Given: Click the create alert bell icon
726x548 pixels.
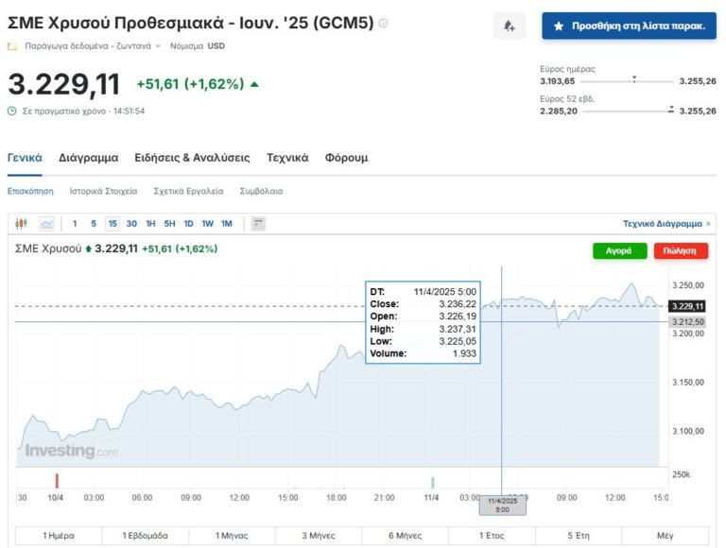Looking at the screenshot, I should coord(510,26).
